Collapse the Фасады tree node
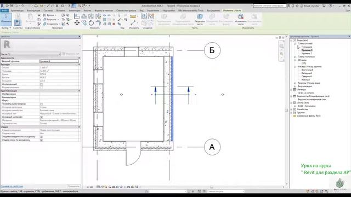 [295, 67]
